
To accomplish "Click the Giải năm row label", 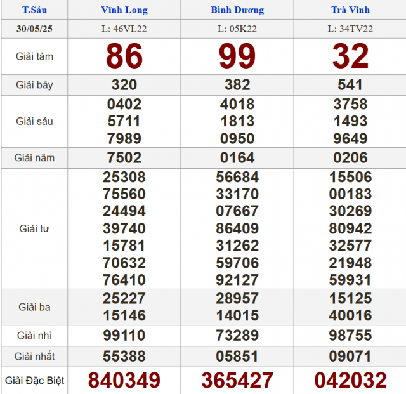I will point(34,158).
